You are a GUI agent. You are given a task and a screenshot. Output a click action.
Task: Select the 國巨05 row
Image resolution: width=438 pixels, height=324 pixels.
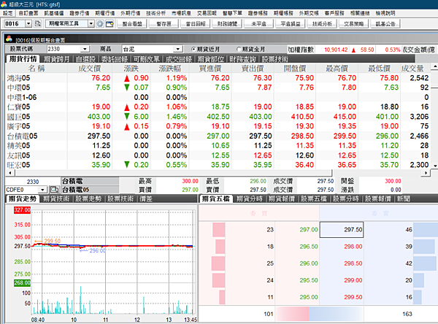[x=218, y=117]
